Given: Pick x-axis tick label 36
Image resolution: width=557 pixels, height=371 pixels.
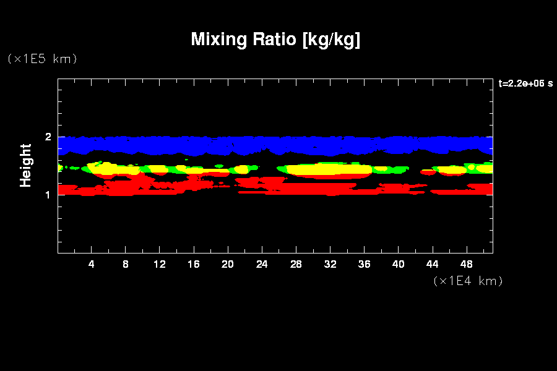Looking at the screenshot, I should 364,264.
